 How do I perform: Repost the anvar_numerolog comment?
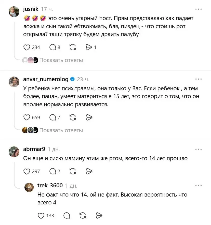pyautogui.click(x=73, y=117)
